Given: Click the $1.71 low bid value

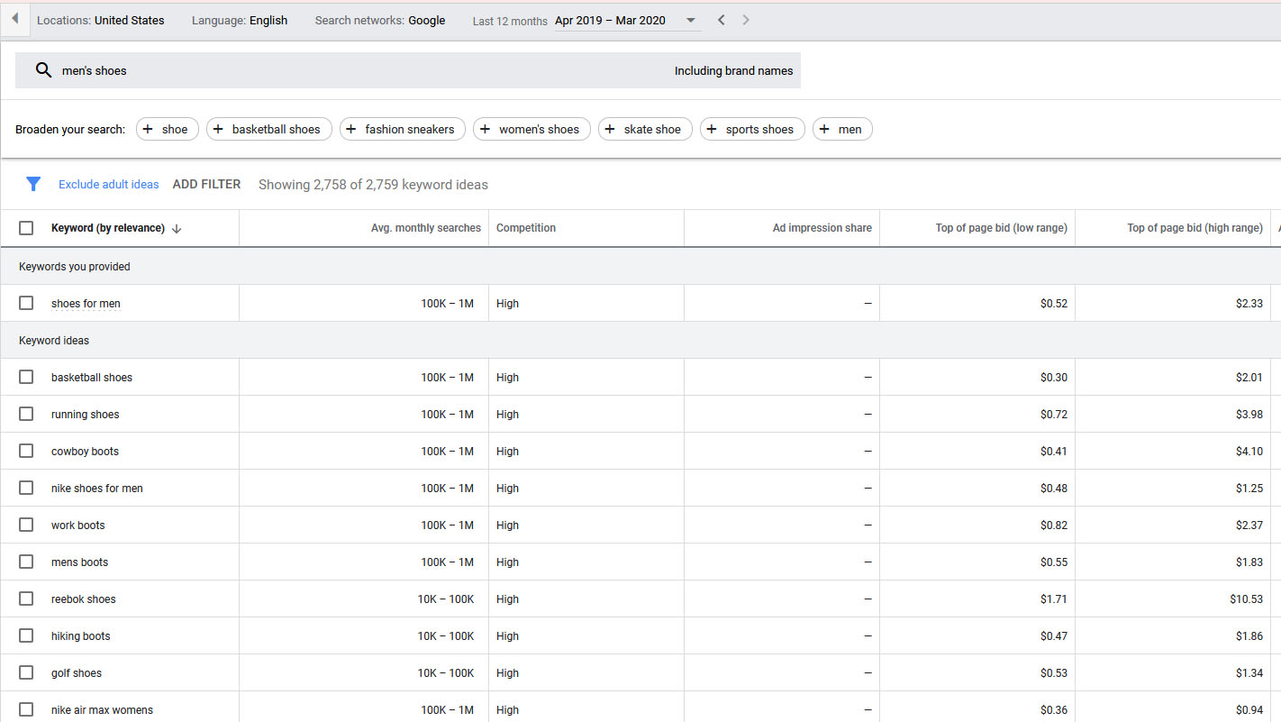Looking at the screenshot, I should pyautogui.click(x=1054, y=599).
